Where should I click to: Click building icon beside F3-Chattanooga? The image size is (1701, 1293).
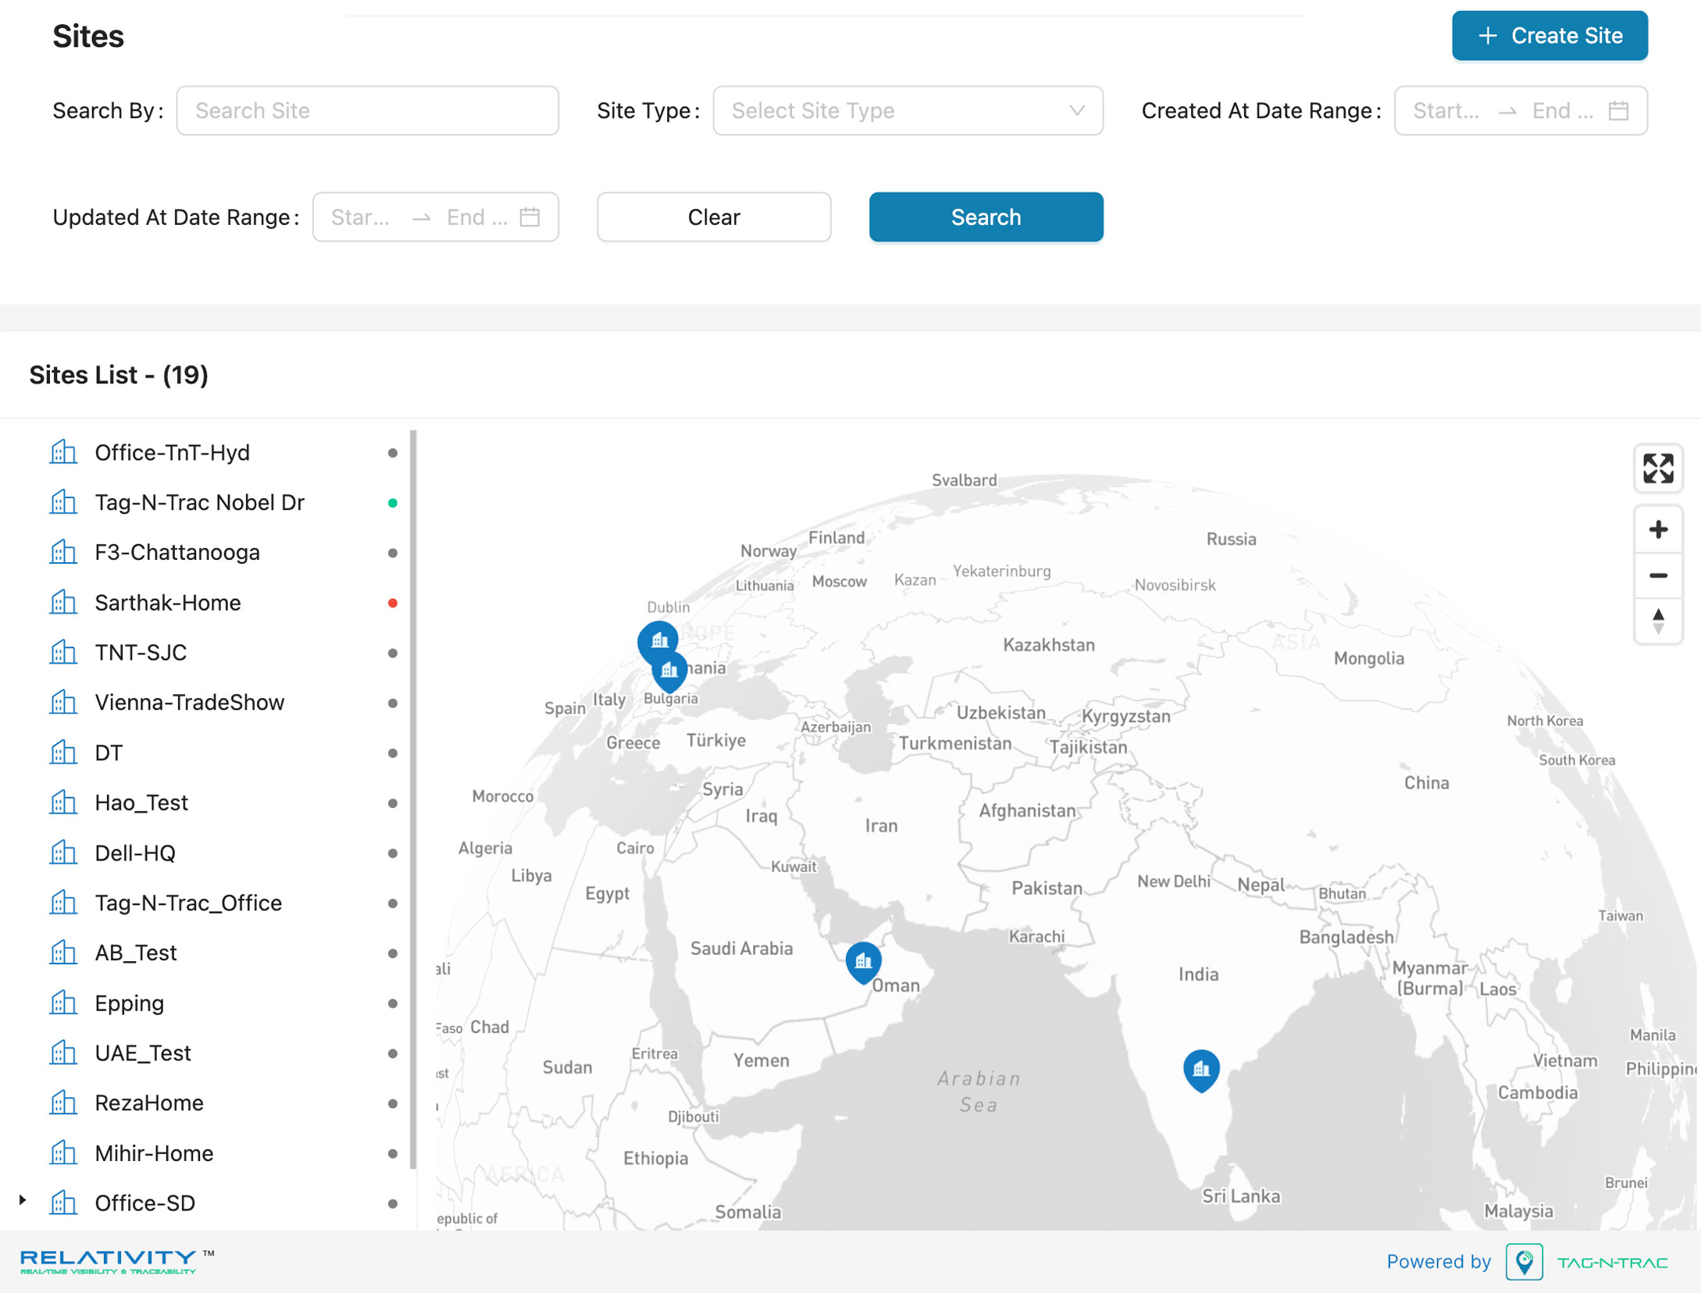pos(63,551)
